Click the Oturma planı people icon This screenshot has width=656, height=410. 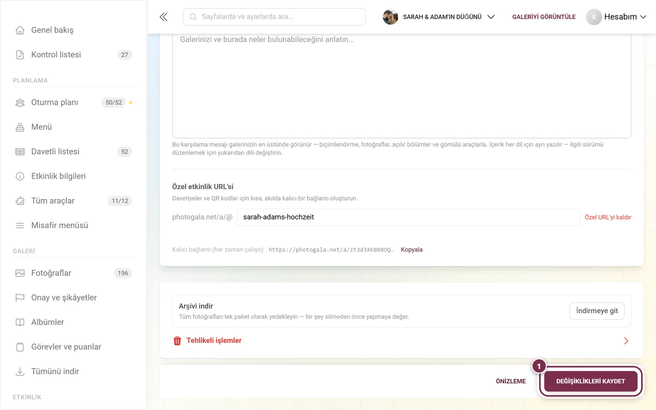click(x=20, y=102)
